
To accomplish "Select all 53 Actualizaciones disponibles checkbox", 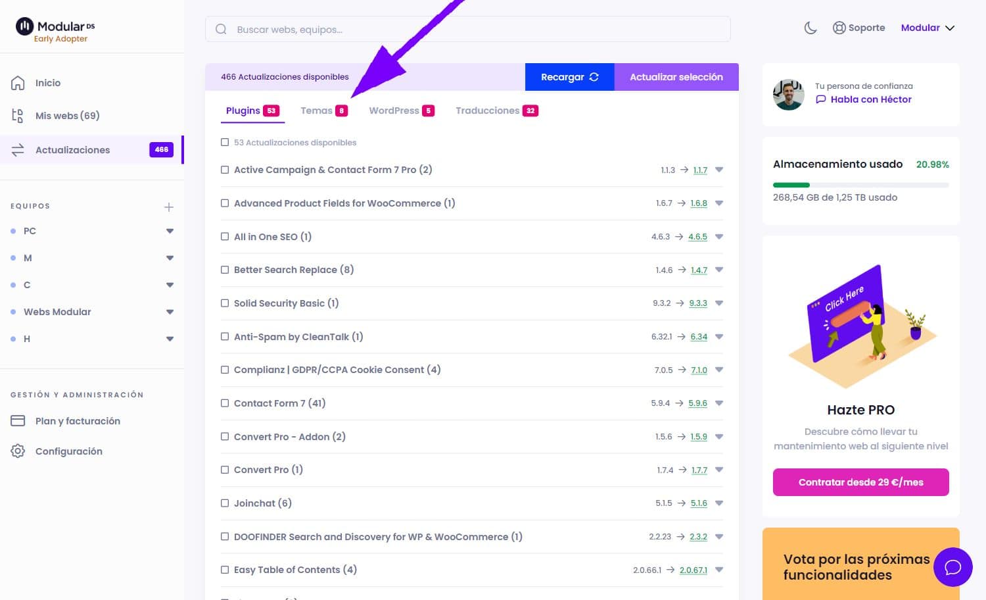I will pos(225,142).
